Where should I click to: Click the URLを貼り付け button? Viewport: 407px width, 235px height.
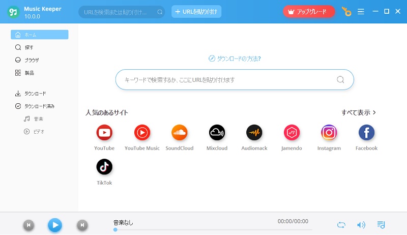(196, 12)
